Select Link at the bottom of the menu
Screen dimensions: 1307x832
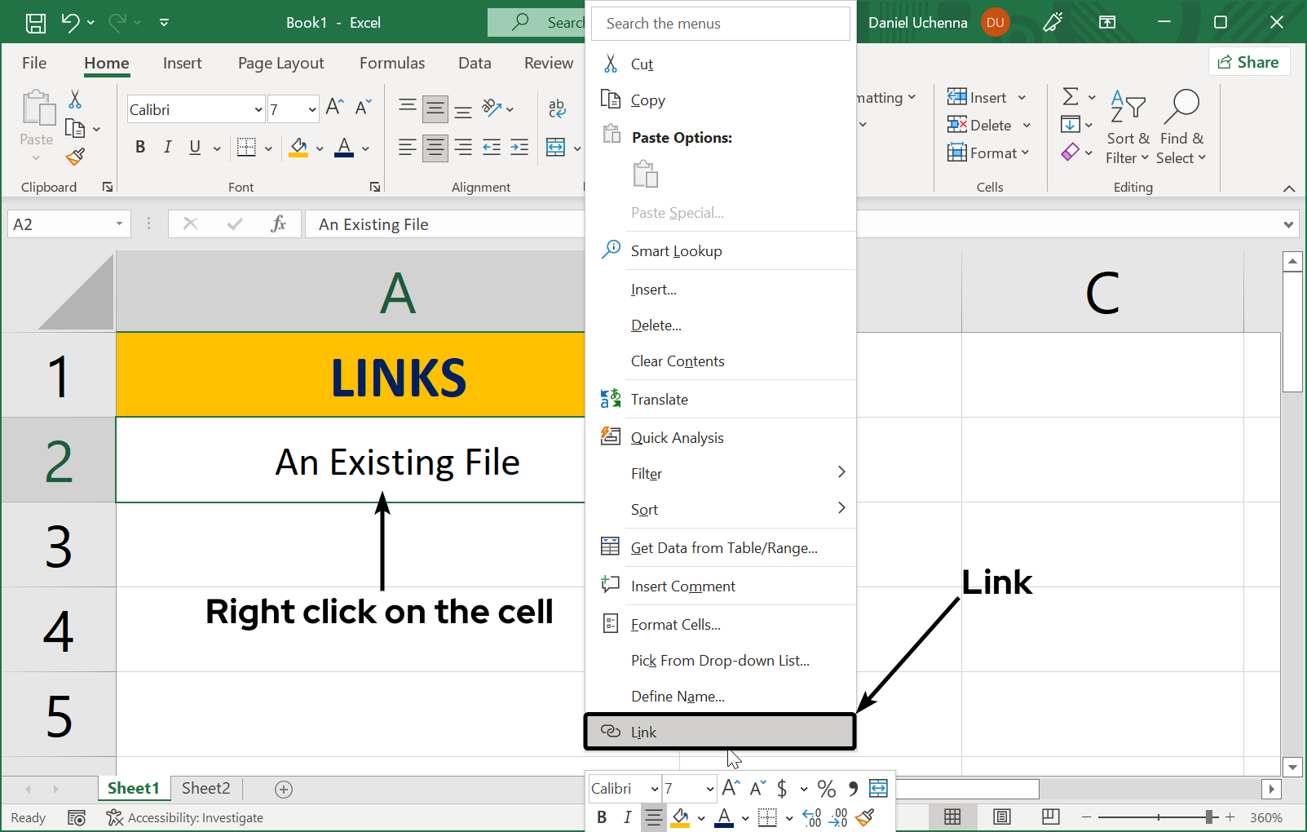click(720, 732)
